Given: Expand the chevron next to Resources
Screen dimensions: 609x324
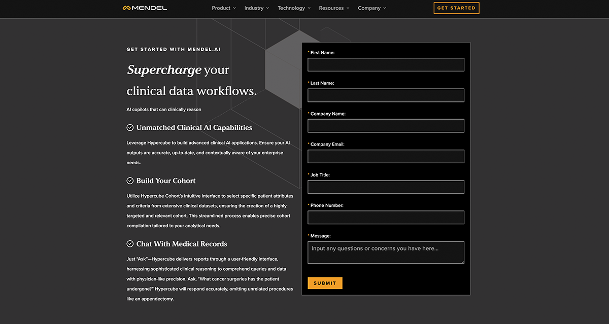Looking at the screenshot, I should (348, 8).
